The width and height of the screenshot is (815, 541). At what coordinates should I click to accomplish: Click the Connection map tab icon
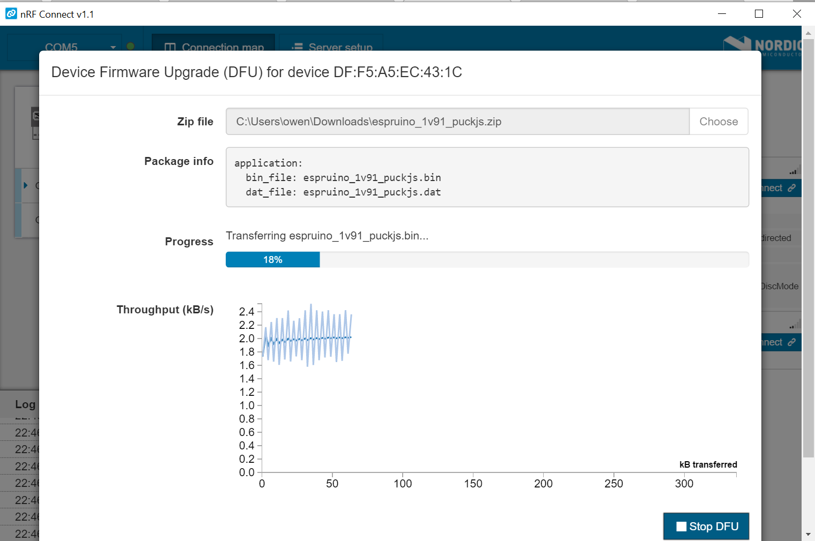[x=170, y=48]
